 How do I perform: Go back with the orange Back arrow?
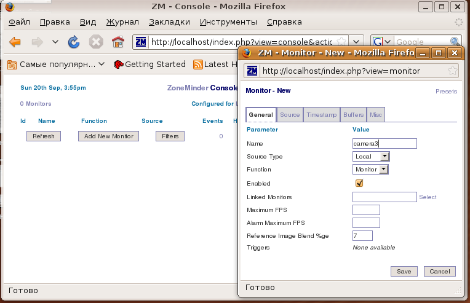click(x=15, y=42)
